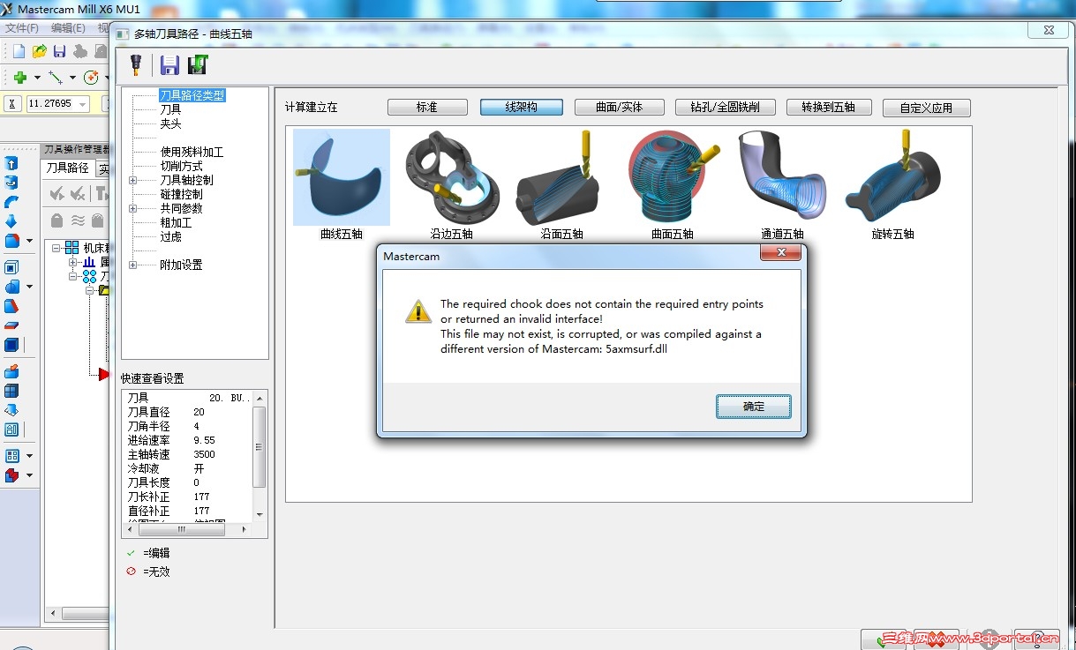1076x650 pixels.
Task: Expand the 附加设置 tree node
Action: [x=132, y=265]
